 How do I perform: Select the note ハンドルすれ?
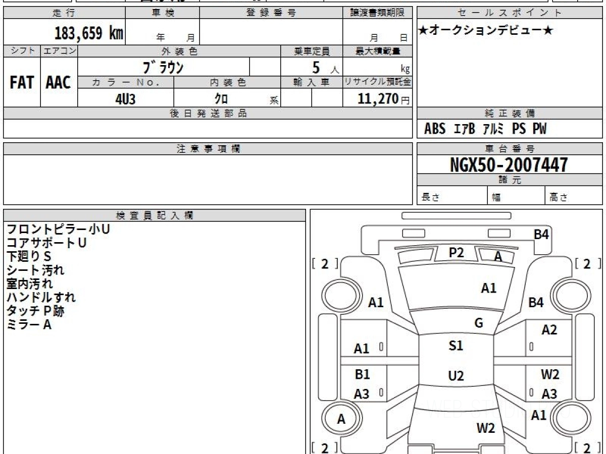coord(40,297)
